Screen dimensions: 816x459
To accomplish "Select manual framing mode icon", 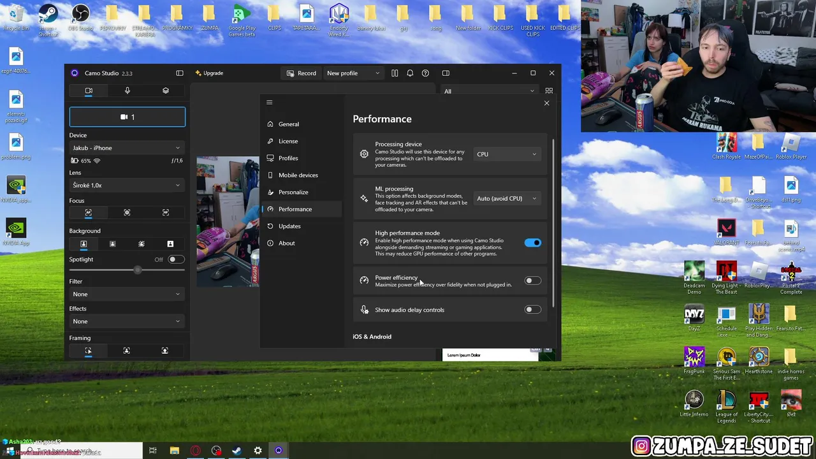I will [x=89, y=351].
